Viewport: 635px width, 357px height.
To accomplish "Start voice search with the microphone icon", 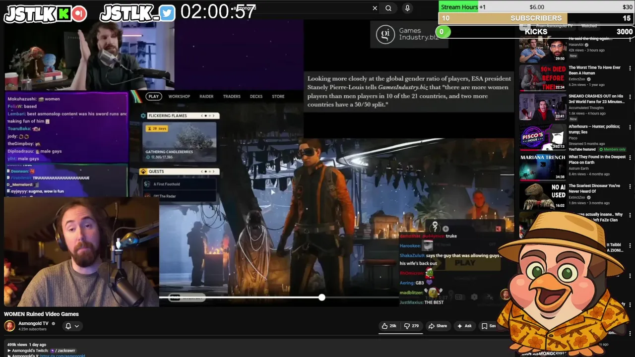I will pyautogui.click(x=407, y=8).
